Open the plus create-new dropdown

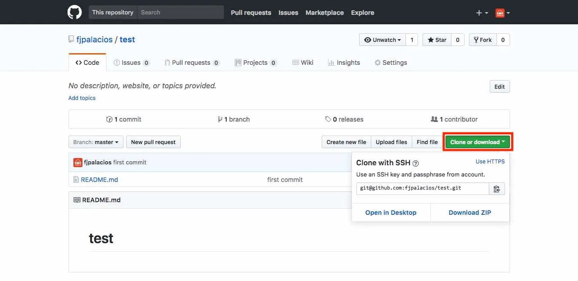pos(482,13)
